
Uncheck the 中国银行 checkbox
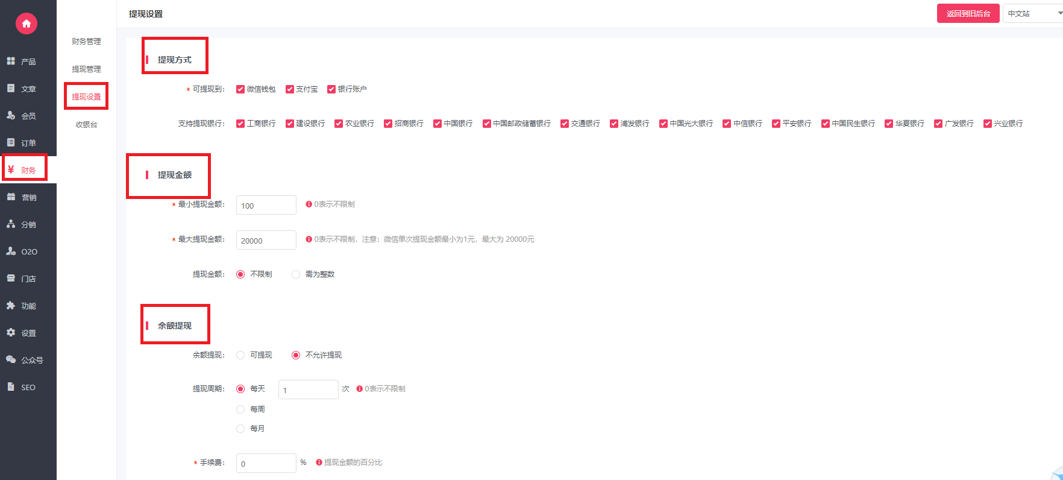[437, 124]
